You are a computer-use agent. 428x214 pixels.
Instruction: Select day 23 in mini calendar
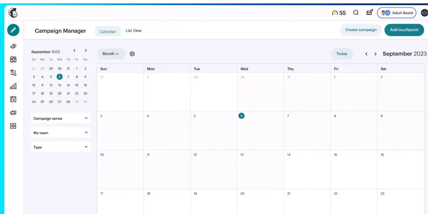point(85,93)
